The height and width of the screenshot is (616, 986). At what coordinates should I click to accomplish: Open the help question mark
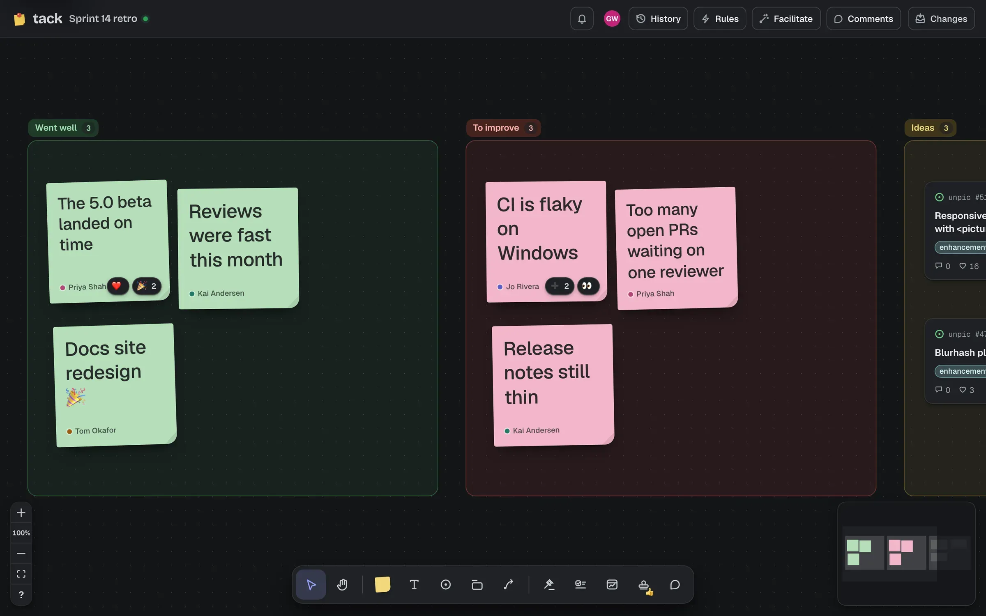(x=21, y=594)
